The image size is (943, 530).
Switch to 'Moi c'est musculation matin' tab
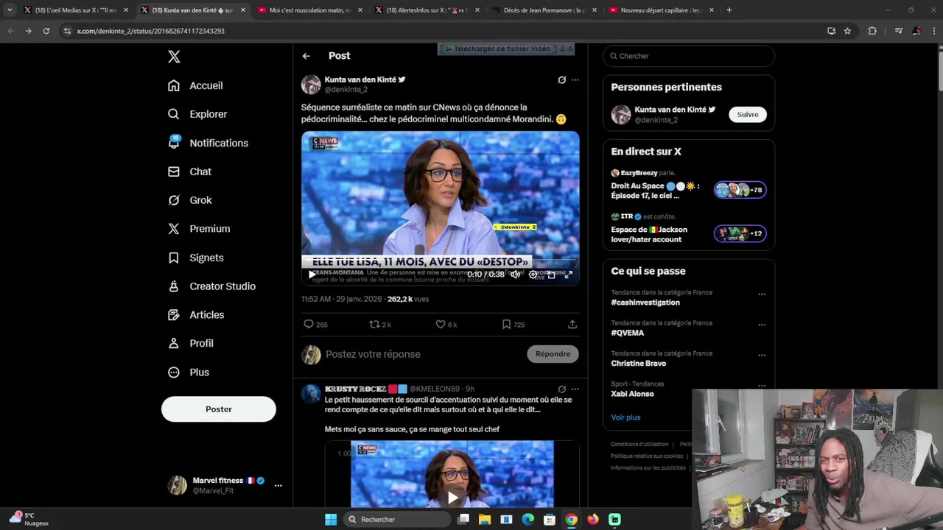pos(311,10)
